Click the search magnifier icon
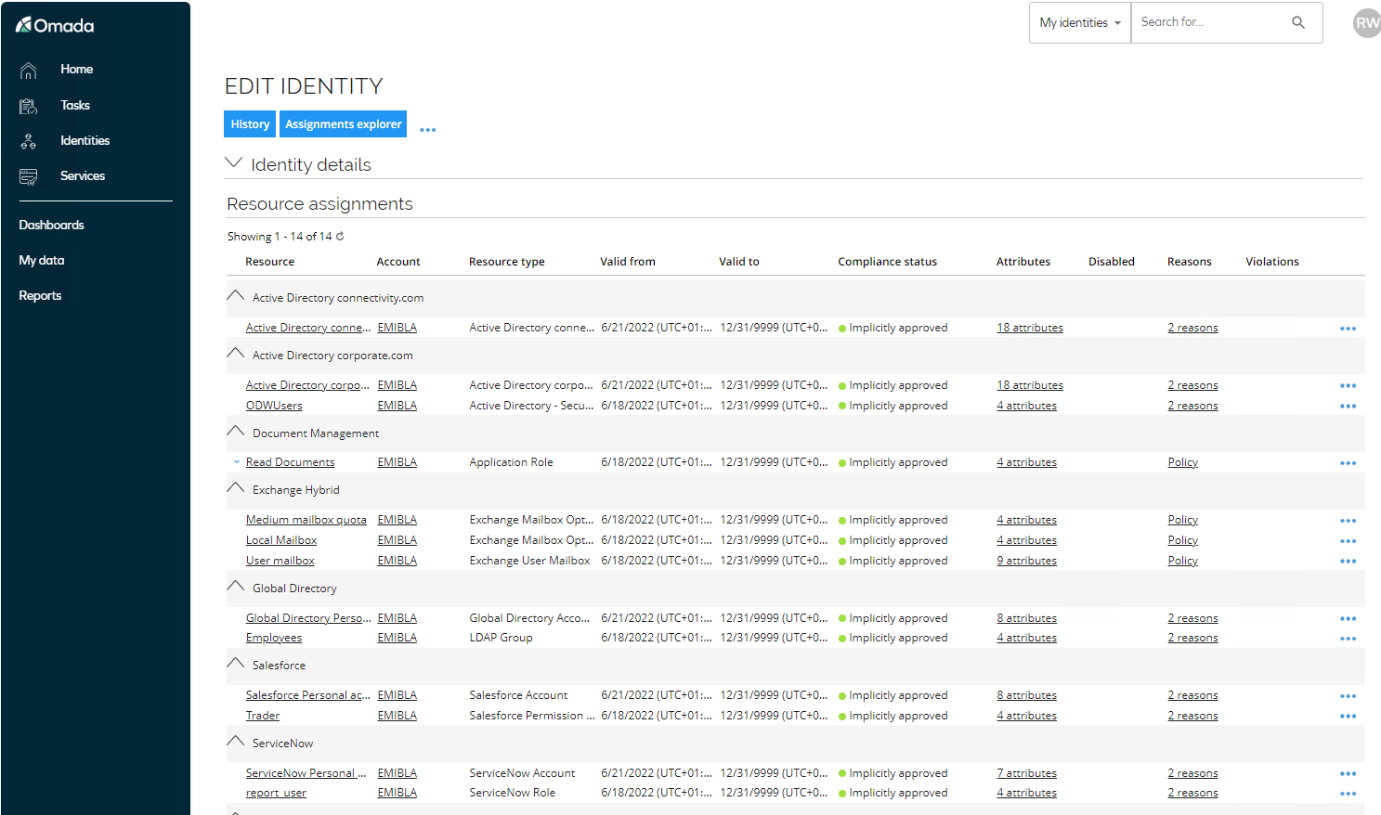This screenshot has height=815, width=1381. pos(1298,22)
